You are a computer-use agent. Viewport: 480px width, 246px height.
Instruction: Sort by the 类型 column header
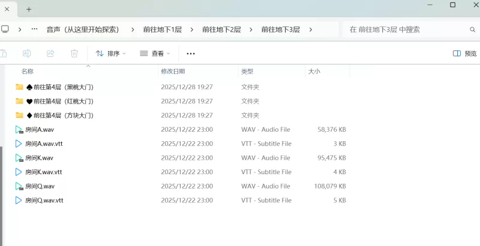coord(247,71)
